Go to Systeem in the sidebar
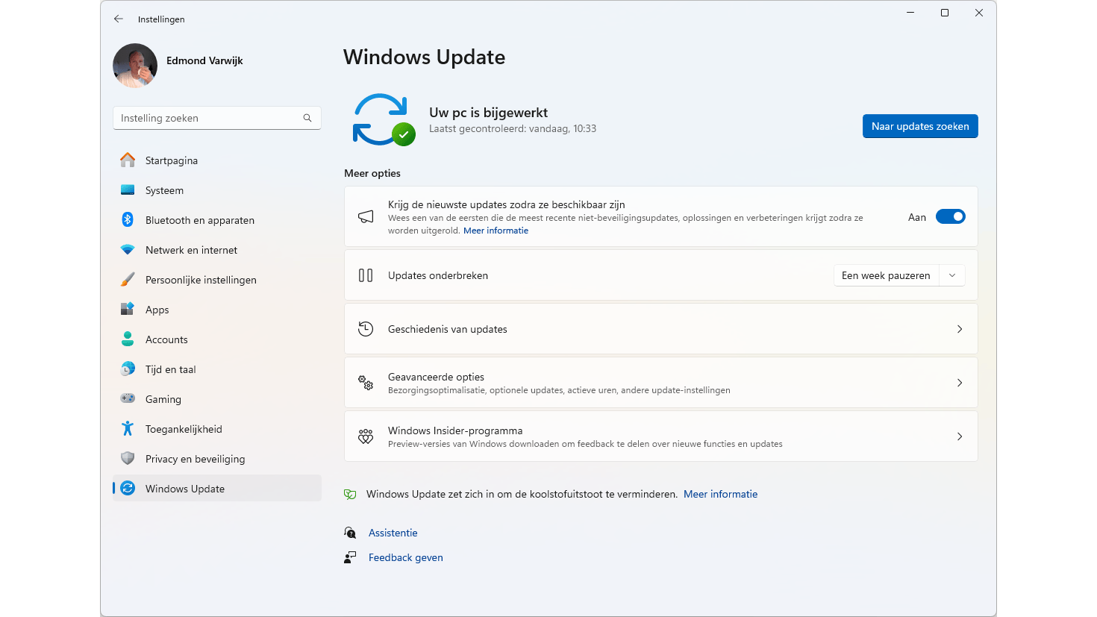This screenshot has width=1097, height=617. point(164,190)
